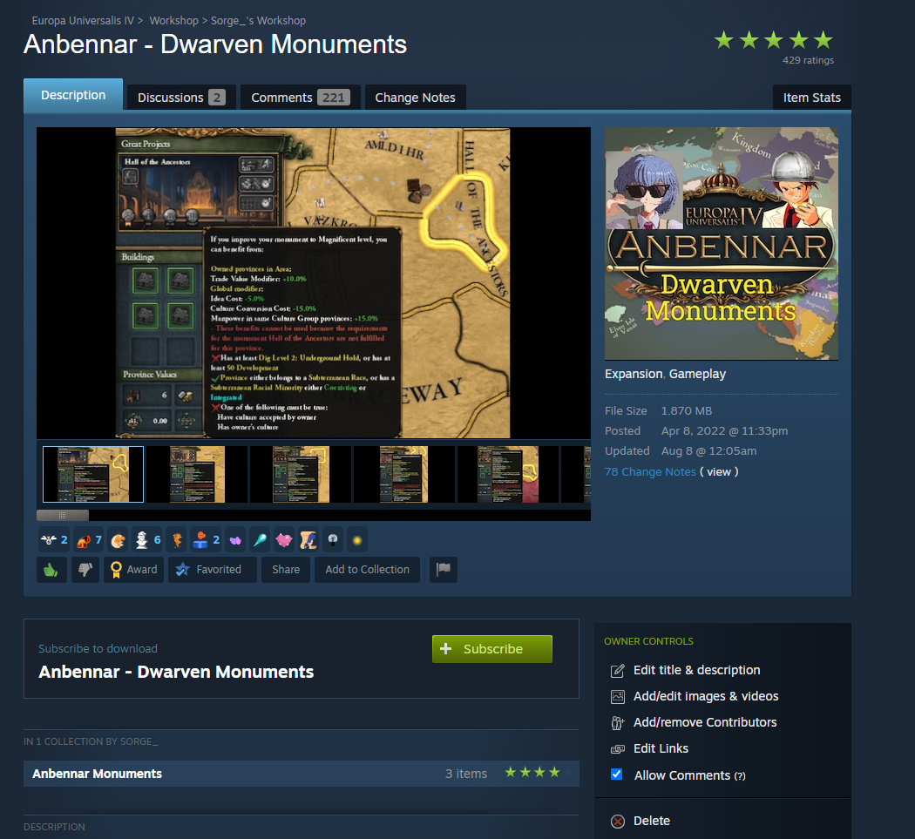Click the Edit title & description pencil icon
Image resolution: width=915 pixels, height=839 pixels.
[x=617, y=670]
